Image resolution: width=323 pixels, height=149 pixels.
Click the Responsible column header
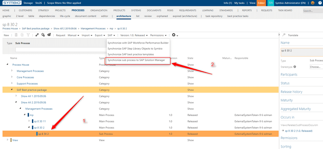tap(241, 58)
